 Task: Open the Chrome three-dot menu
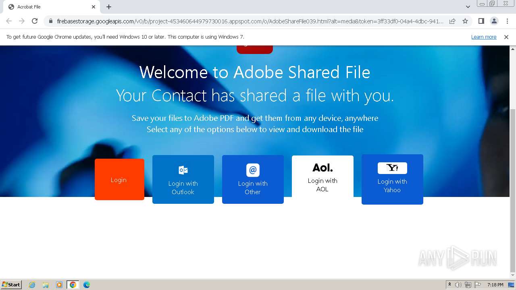click(x=507, y=21)
